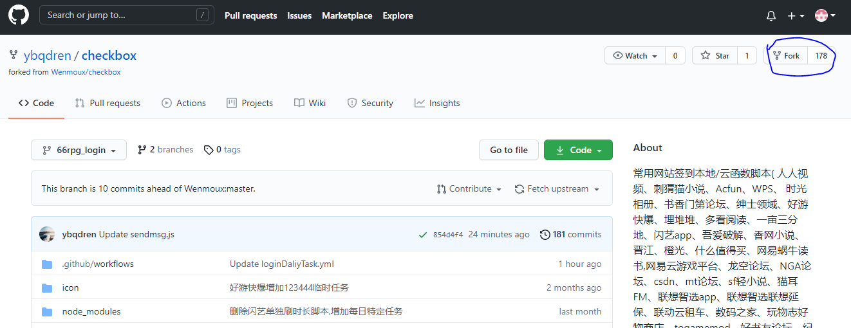Click the 2 months ago timestamp
The width and height of the screenshot is (851, 328).
(x=574, y=287)
